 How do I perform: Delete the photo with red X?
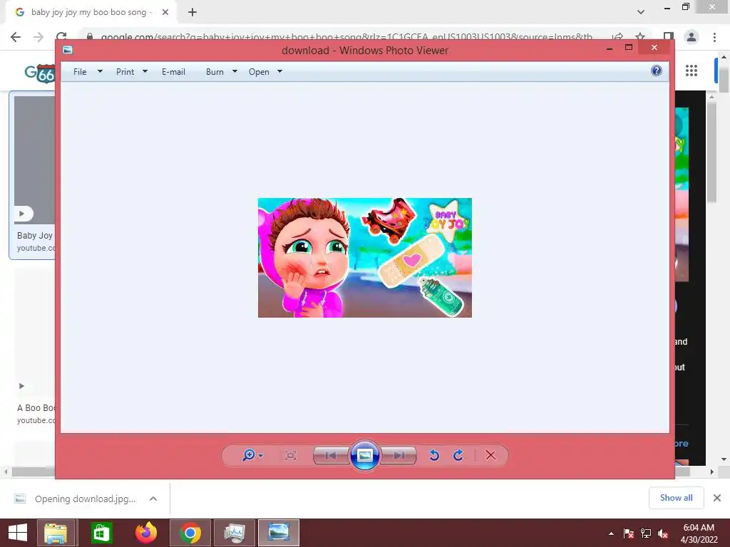490,455
